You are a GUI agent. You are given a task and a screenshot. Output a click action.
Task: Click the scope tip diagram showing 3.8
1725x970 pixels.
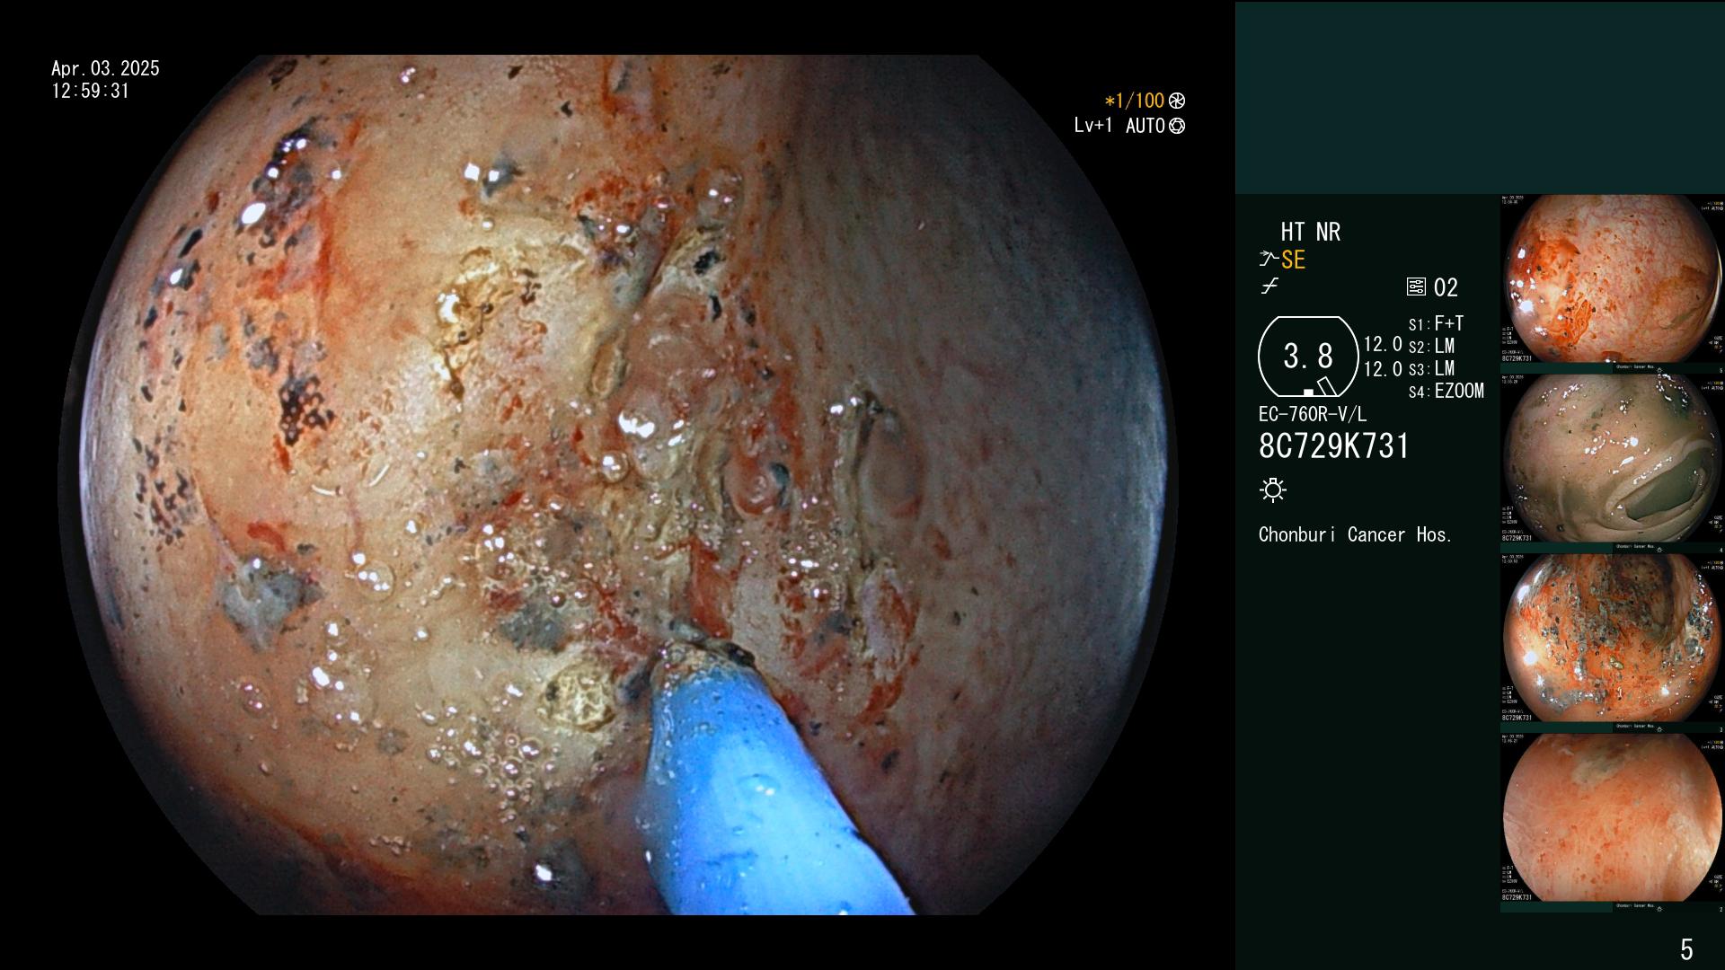click(x=1308, y=357)
